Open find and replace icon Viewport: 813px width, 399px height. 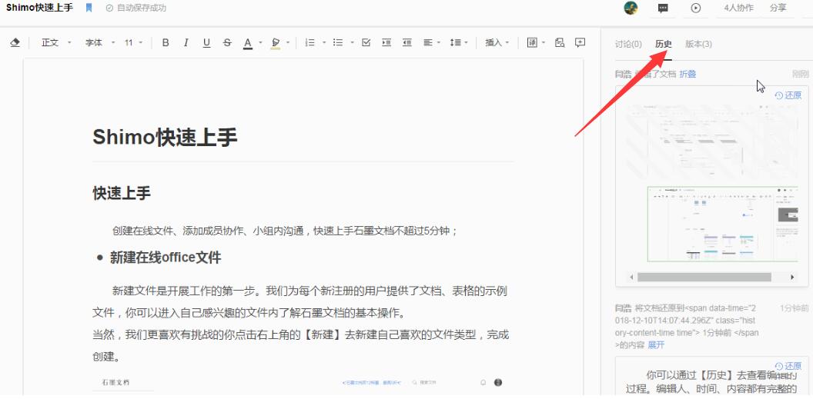tap(560, 43)
